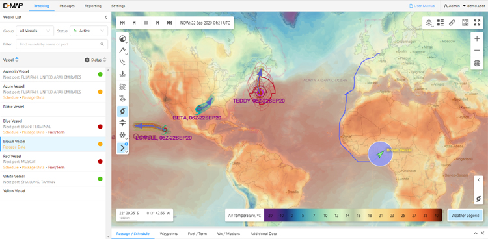Screen dimensions: 488x239
Task: Toggle the tropical storm layer icon
Action: point(122,111)
